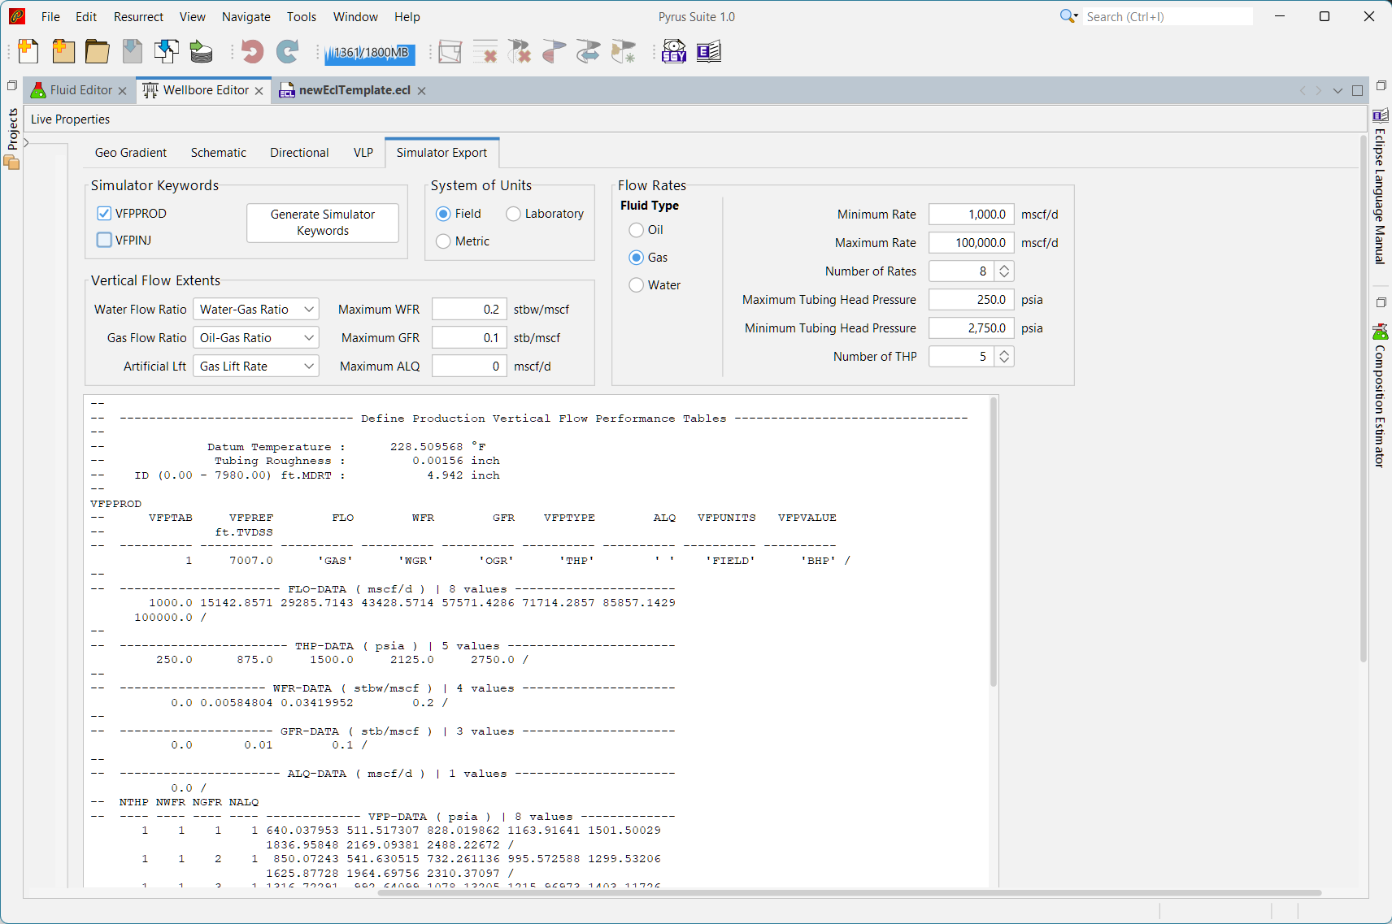Viewport: 1392px width, 924px height.
Task: Click the delete wells flag icon
Action: pos(520,52)
